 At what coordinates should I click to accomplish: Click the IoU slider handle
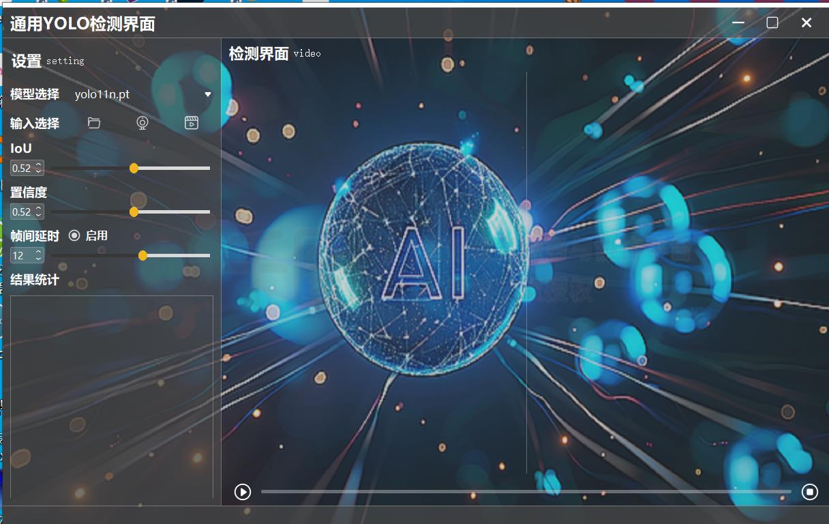coord(134,168)
